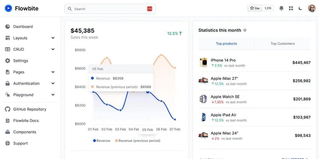Expand the Authentication section chevron
The height and width of the screenshot is (159, 319).
[x=53, y=83]
